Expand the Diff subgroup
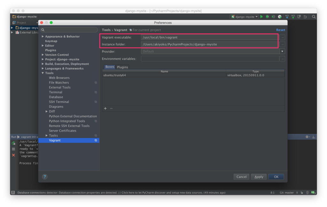The width and height of the screenshot is (327, 207). [47, 111]
